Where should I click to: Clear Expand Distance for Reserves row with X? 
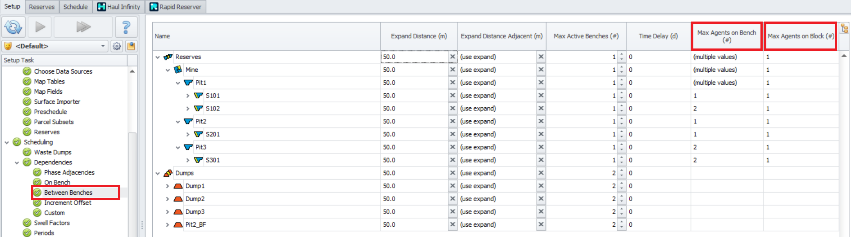click(452, 57)
